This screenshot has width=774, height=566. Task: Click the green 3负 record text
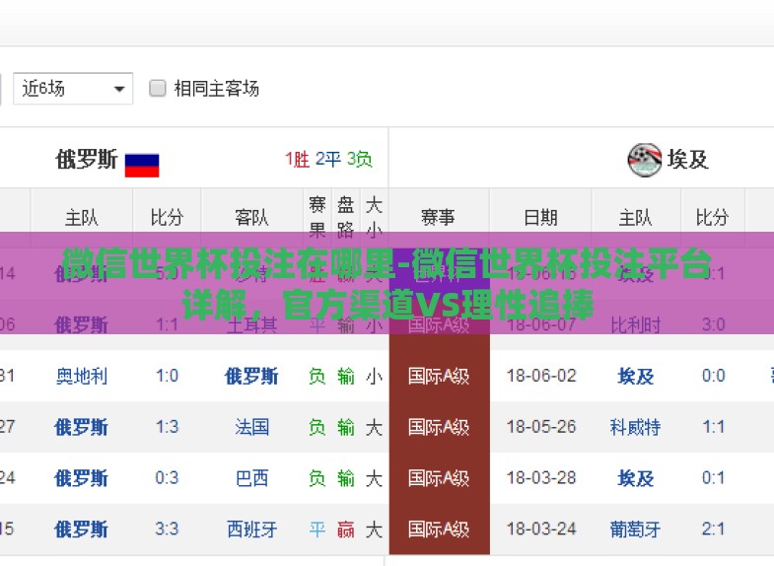click(x=359, y=160)
